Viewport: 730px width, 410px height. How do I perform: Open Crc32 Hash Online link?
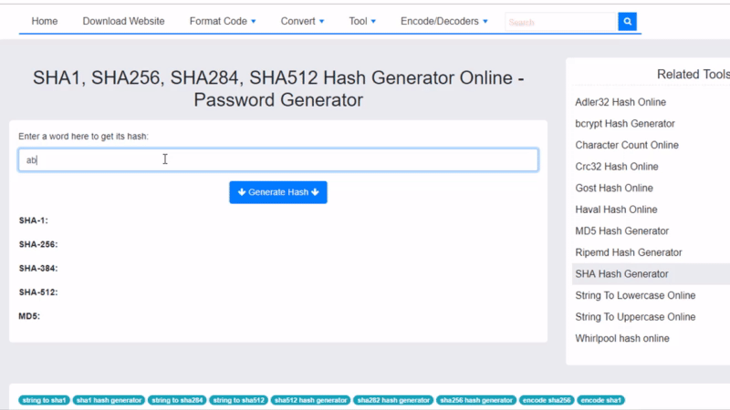(x=617, y=167)
